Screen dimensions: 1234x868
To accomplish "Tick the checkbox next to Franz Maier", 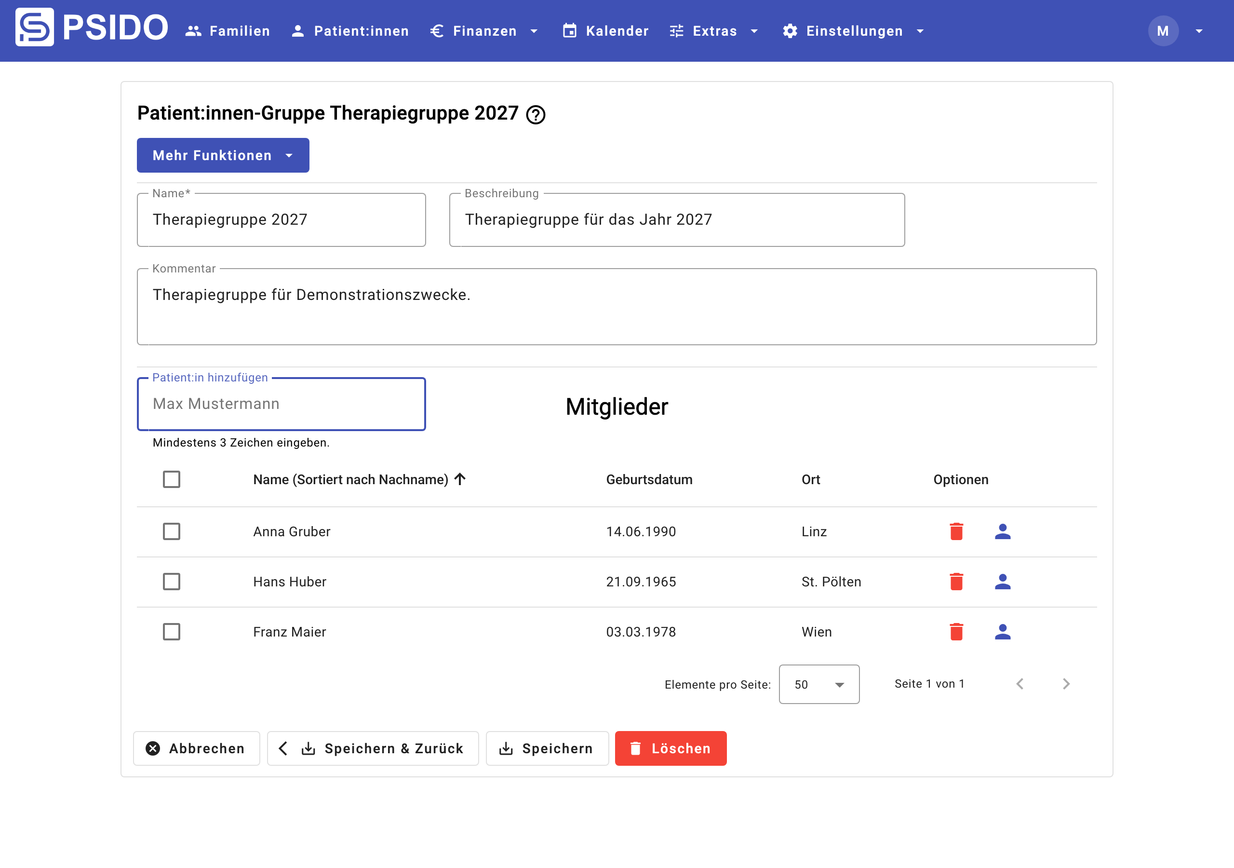I will coord(172,631).
